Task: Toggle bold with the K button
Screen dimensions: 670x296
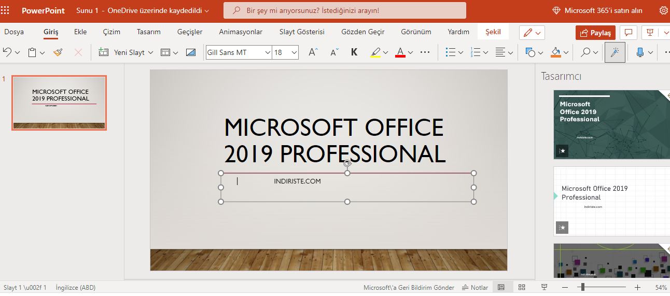Action: tap(354, 52)
